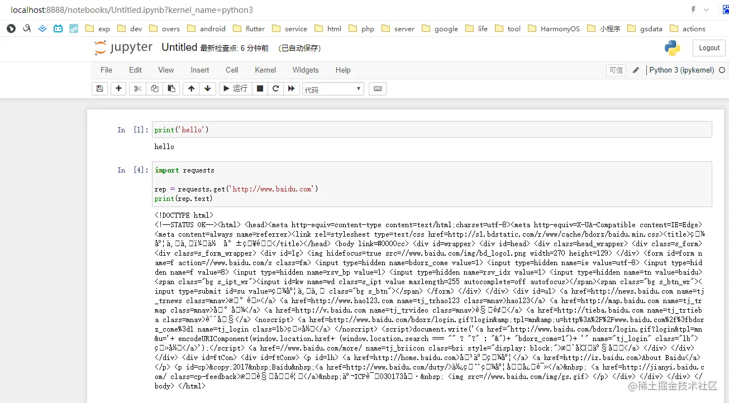Insert a new cell with the plus icon

tap(118, 89)
